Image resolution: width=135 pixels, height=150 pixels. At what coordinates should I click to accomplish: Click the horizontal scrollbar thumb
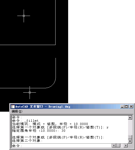[118, 146]
